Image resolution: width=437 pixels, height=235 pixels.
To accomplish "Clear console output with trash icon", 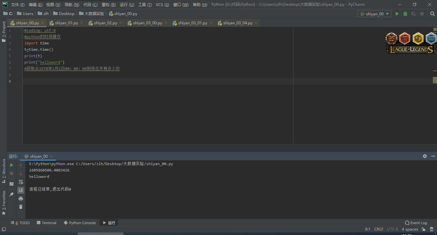I will (21, 207).
